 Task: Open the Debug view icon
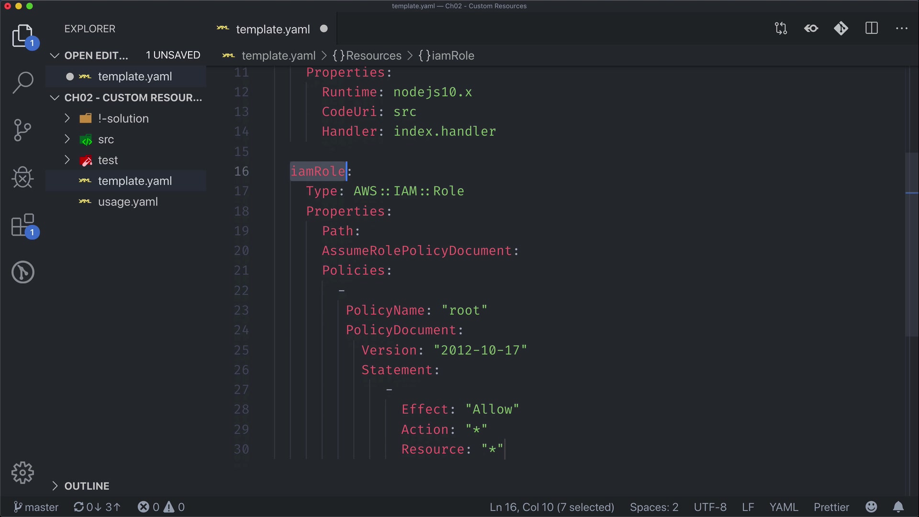pos(22,178)
